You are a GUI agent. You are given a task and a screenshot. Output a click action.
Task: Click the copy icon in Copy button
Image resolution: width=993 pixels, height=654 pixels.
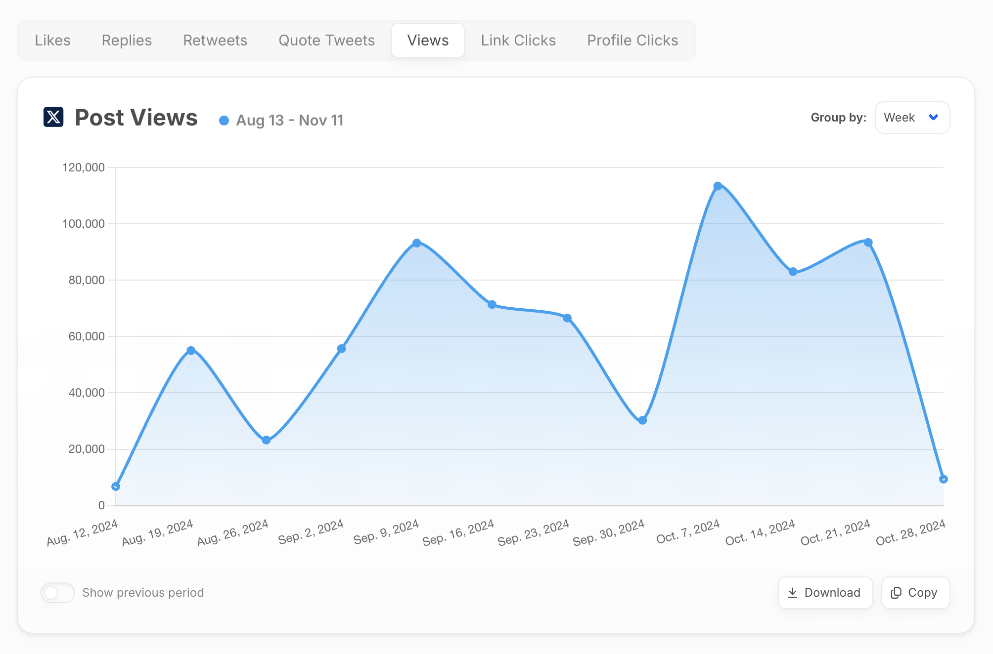(x=896, y=593)
